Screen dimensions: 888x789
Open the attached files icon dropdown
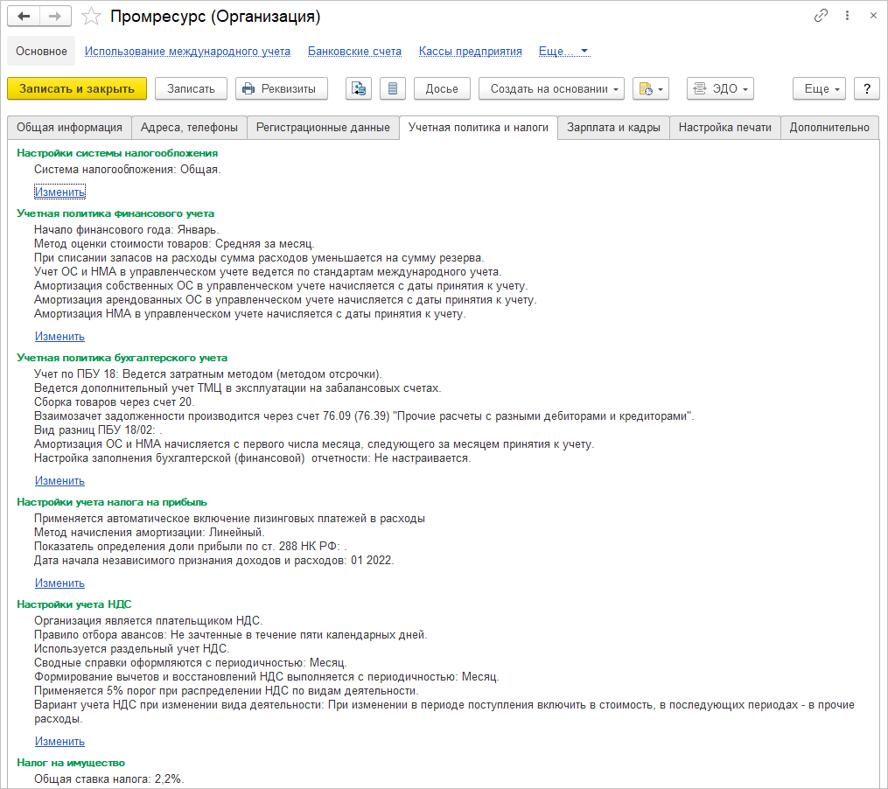point(651,88)
